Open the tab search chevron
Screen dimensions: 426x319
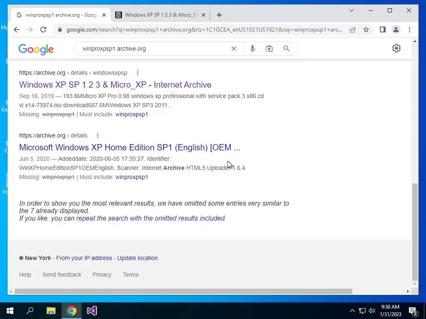[x=351, y=10]
